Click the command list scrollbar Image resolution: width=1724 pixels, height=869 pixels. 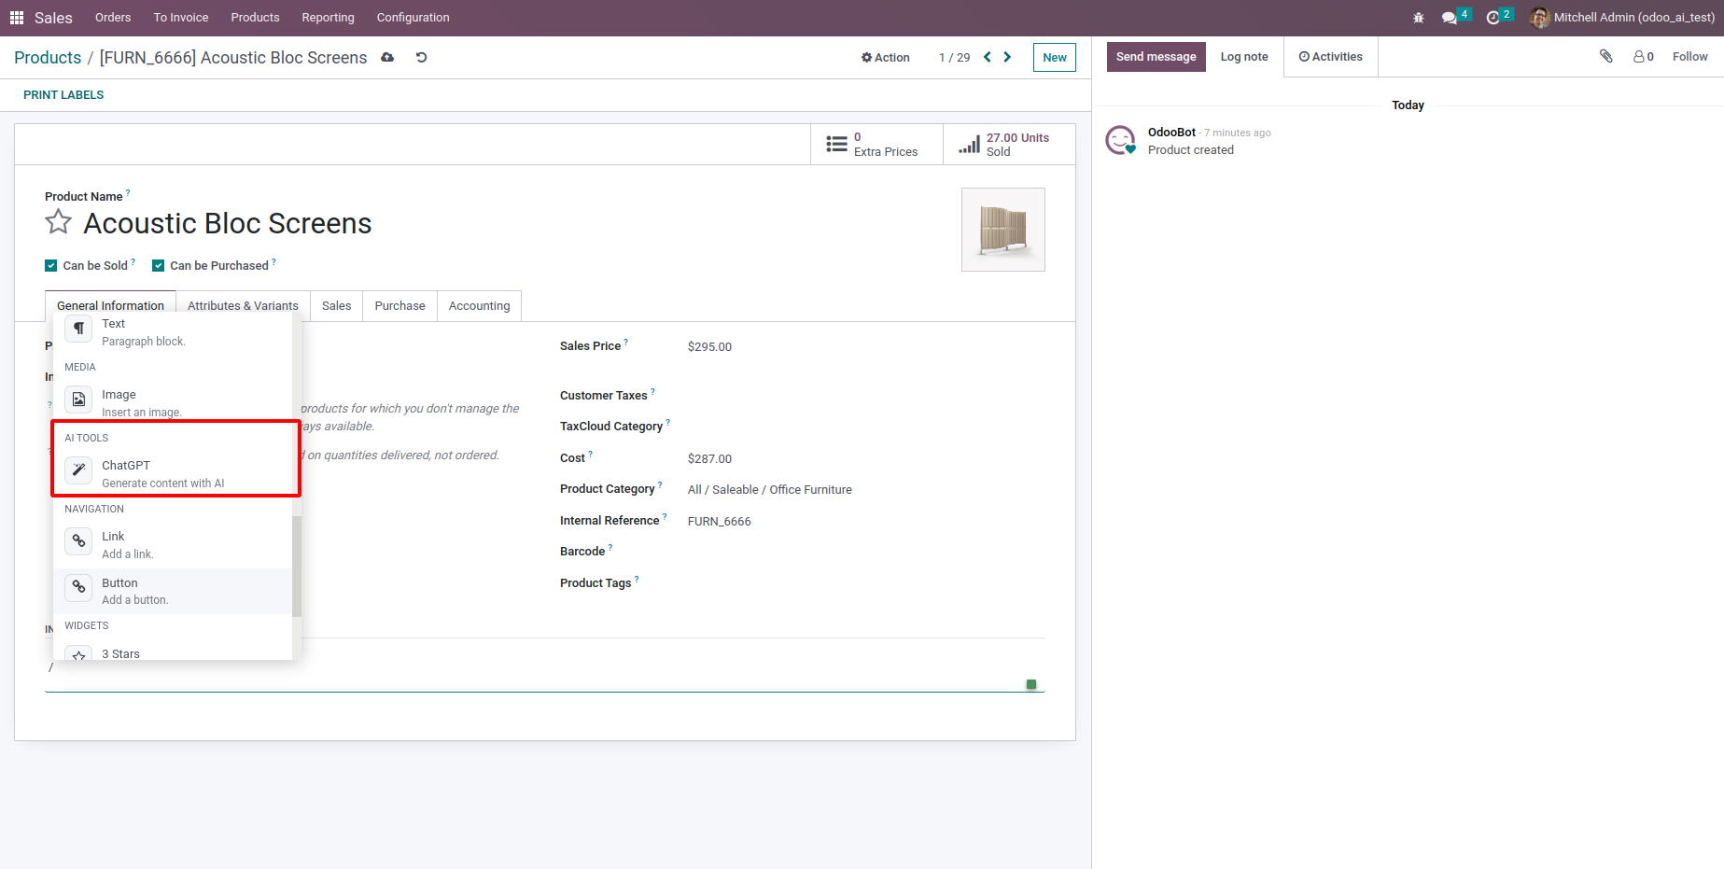pyautogui.click(x=297, y=566)
